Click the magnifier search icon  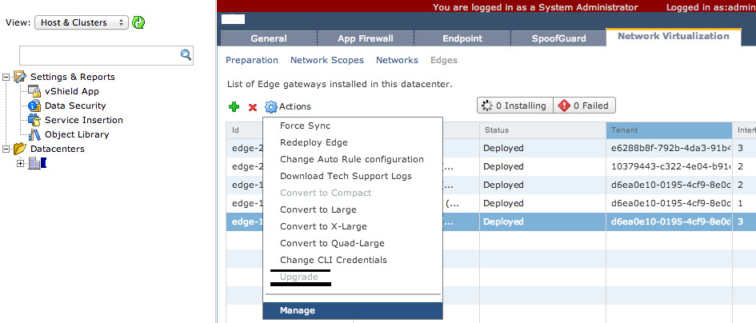pos(186,54)
